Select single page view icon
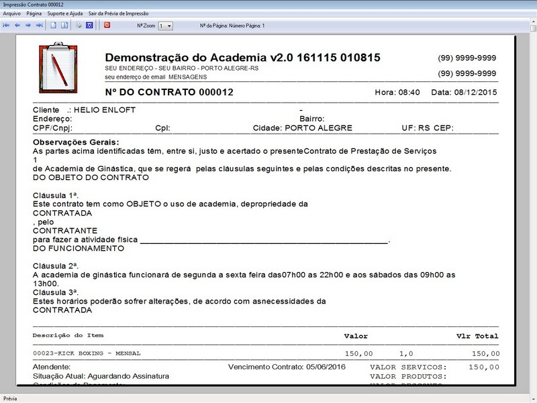Image resolution: width=537 pixels, height=403 pixels. coord(54,26)
